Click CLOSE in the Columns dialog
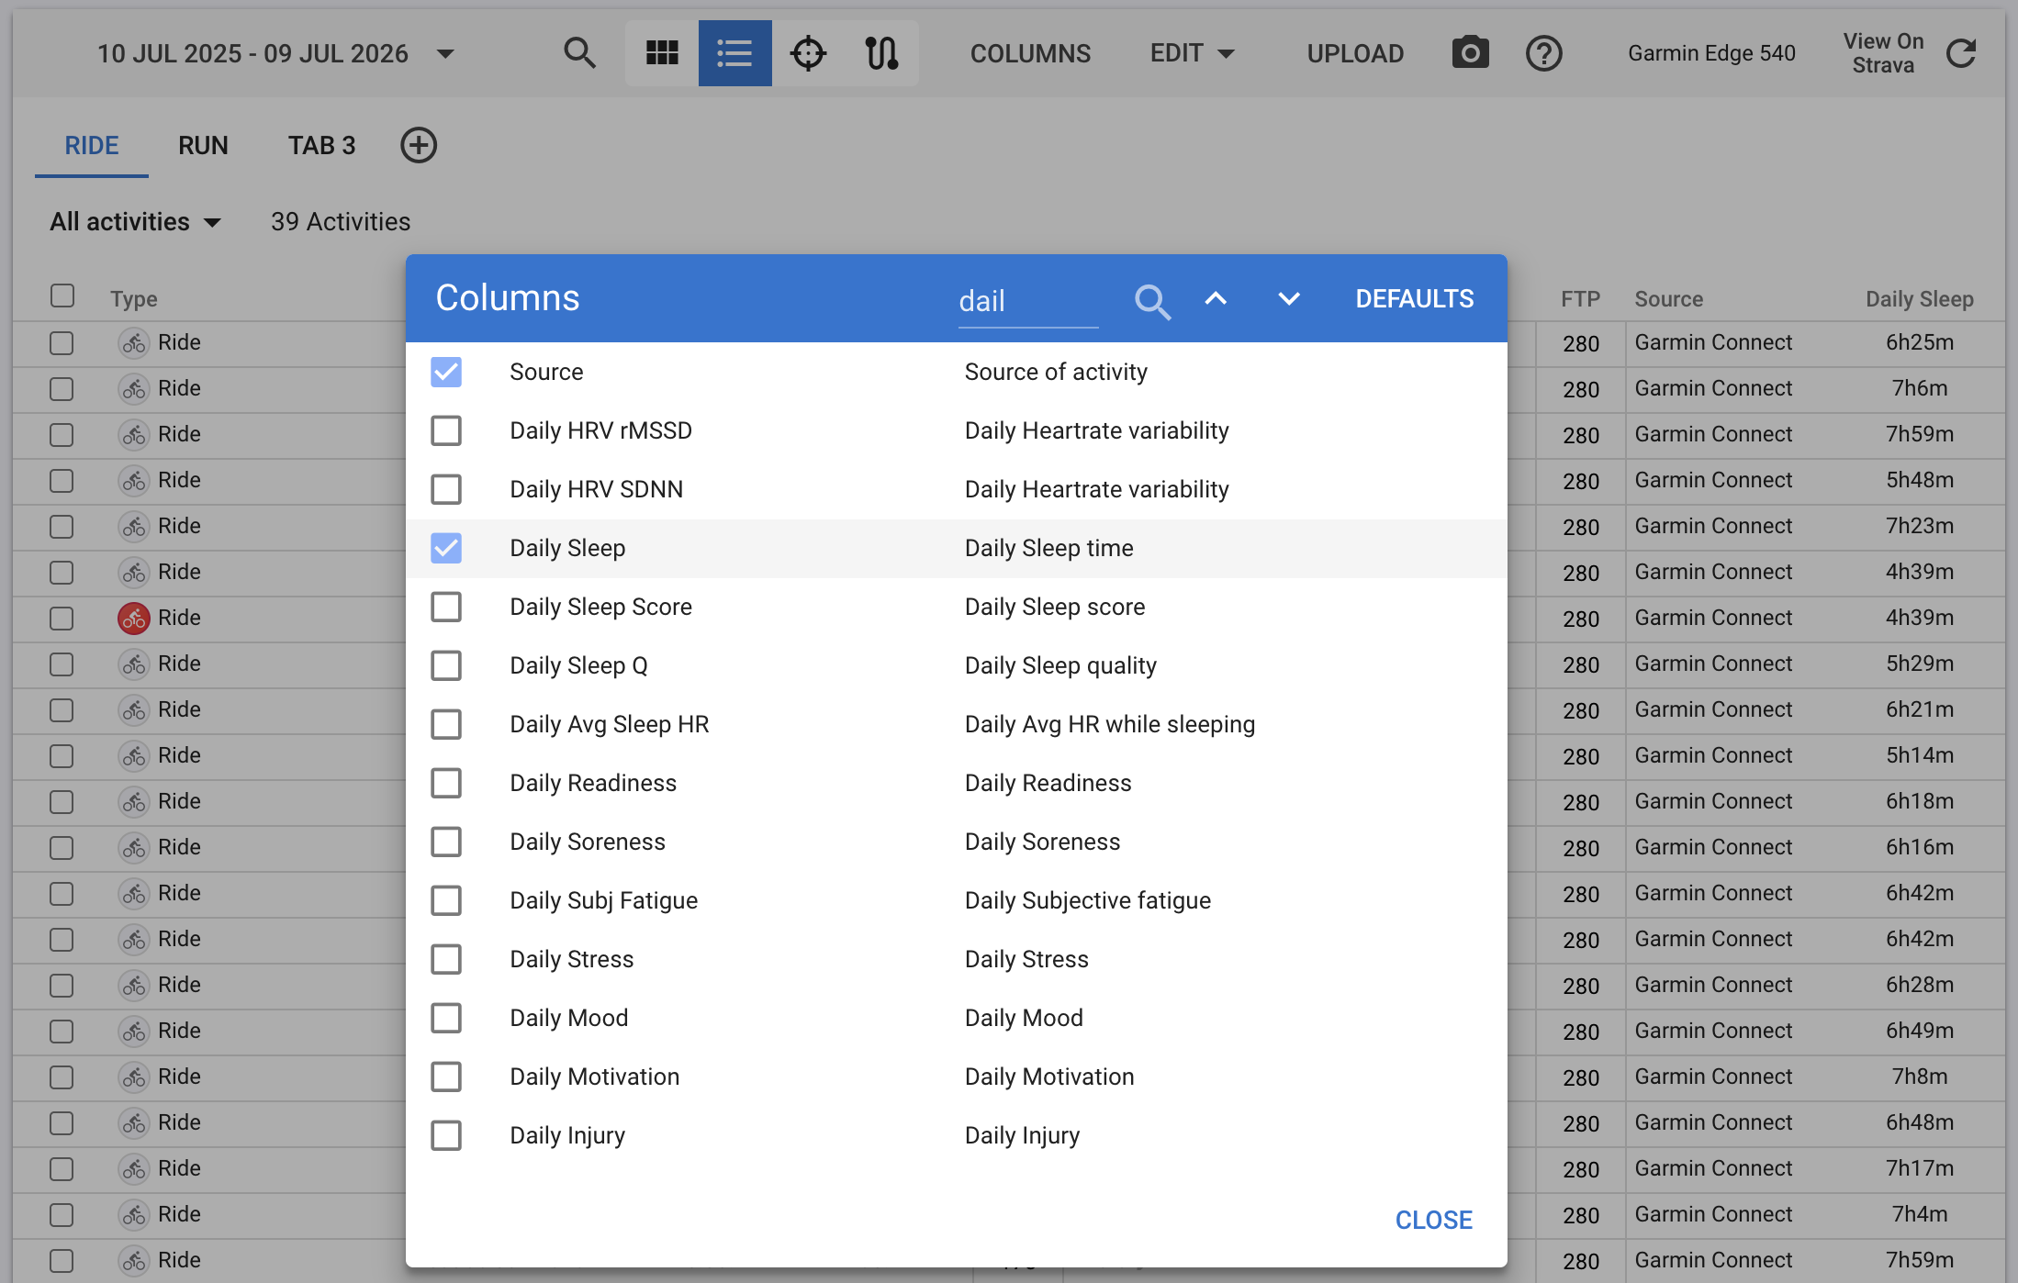The width and height of the screenshot is (2018, 1283). point(1434,1220)
